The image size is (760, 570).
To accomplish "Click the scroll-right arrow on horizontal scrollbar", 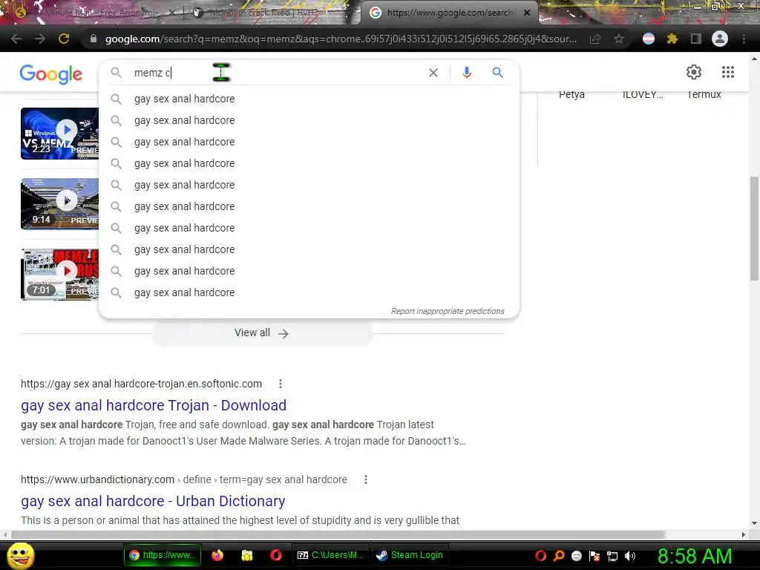I will coord(744,534).
